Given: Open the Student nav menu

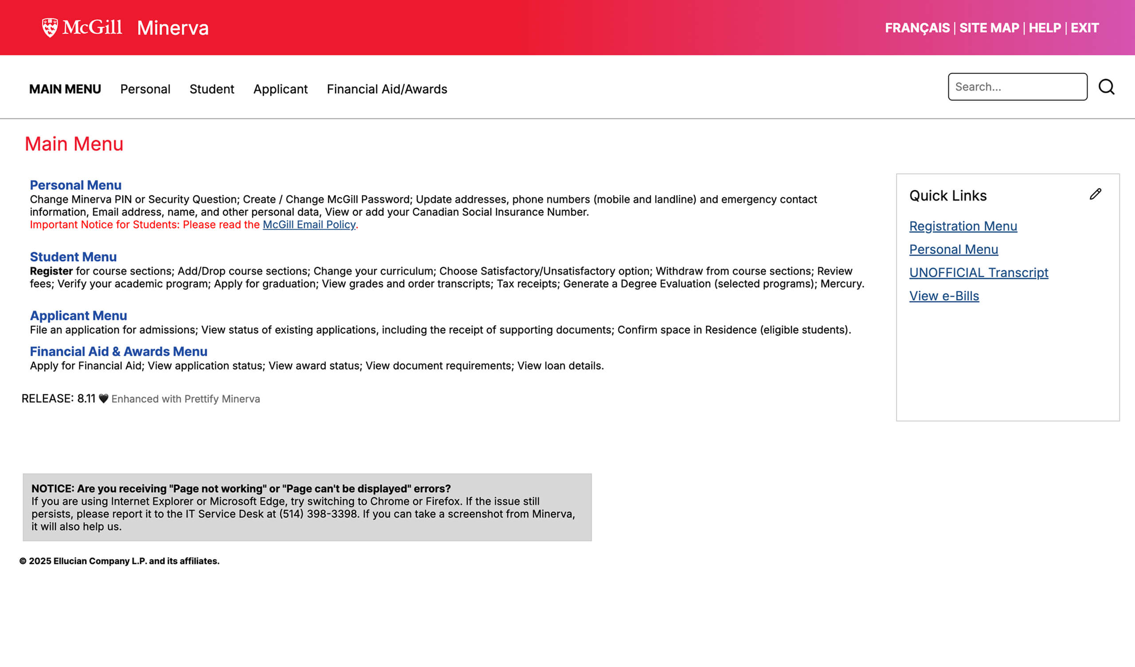Looking at the screenshot, I should [211, 89].
